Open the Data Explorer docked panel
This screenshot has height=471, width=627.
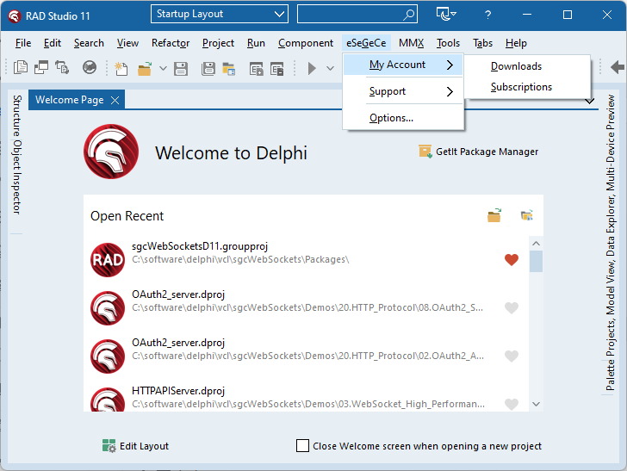610,227
